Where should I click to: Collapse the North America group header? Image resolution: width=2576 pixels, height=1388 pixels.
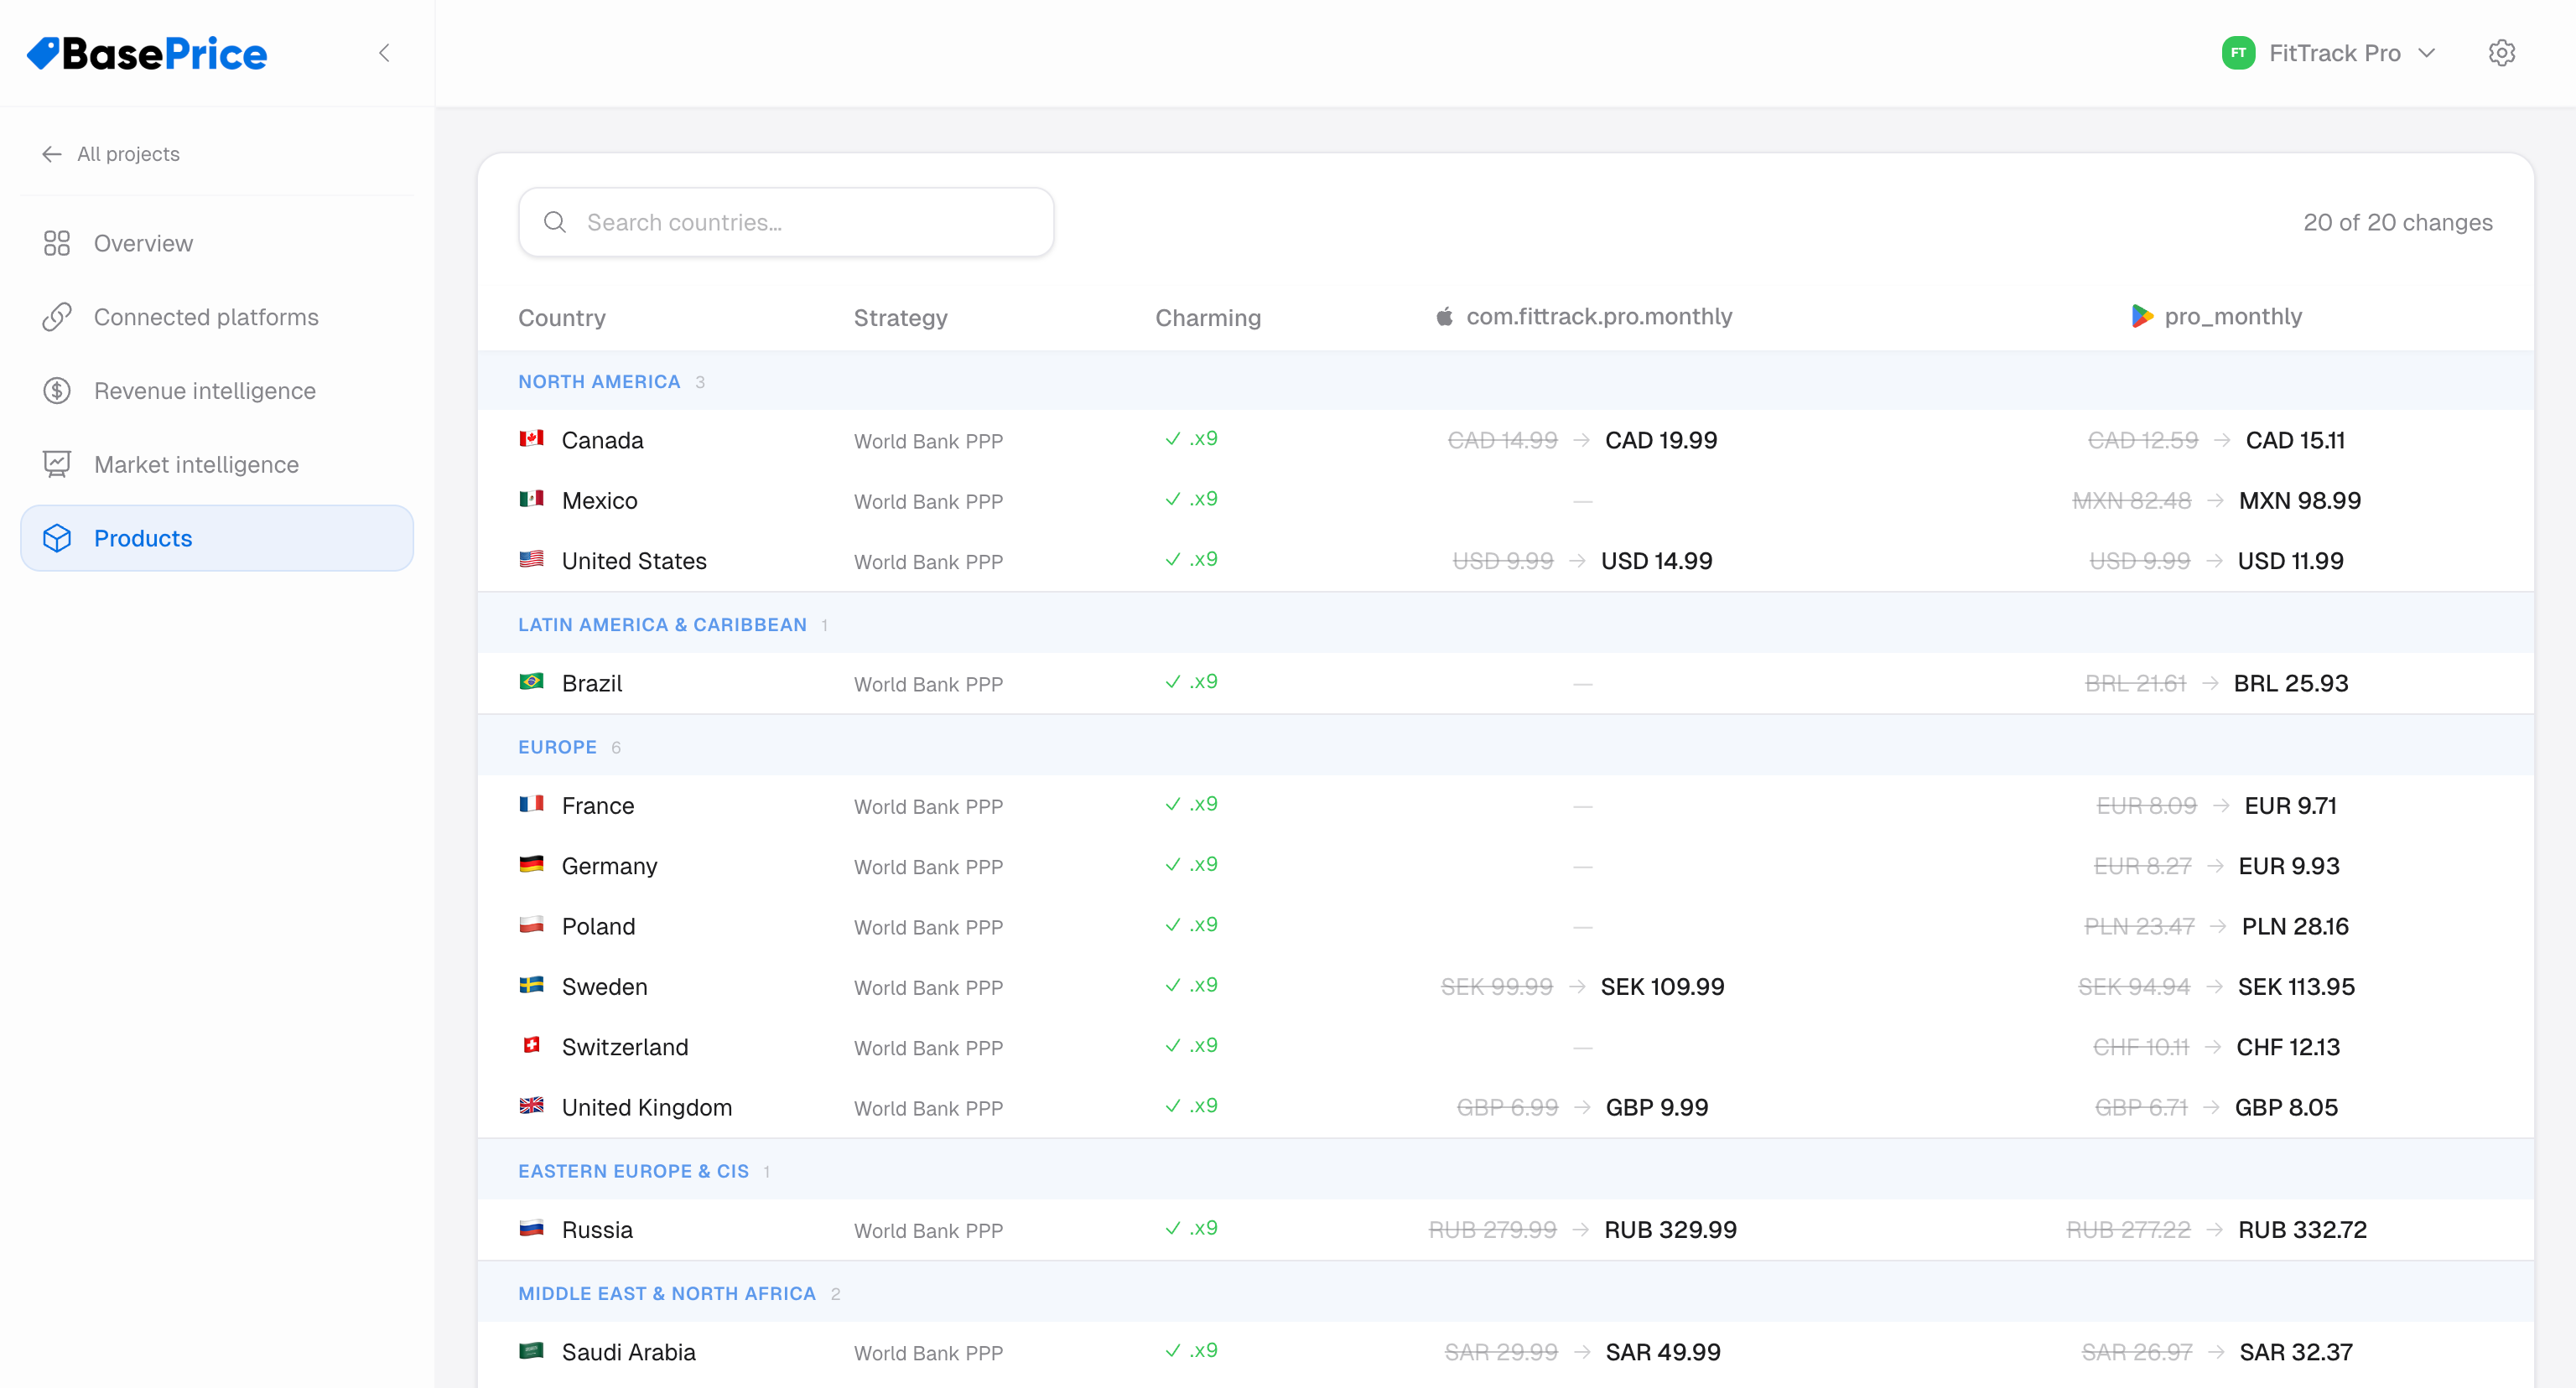(x=1505, y=381)
